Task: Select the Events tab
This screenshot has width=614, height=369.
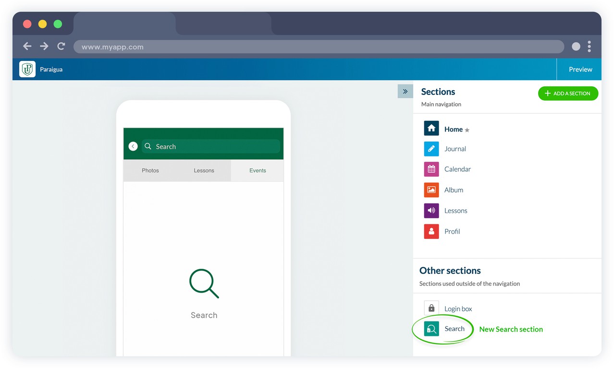Action: [258, 170]
